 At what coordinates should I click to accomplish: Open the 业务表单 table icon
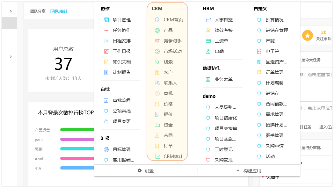point(208,79)
